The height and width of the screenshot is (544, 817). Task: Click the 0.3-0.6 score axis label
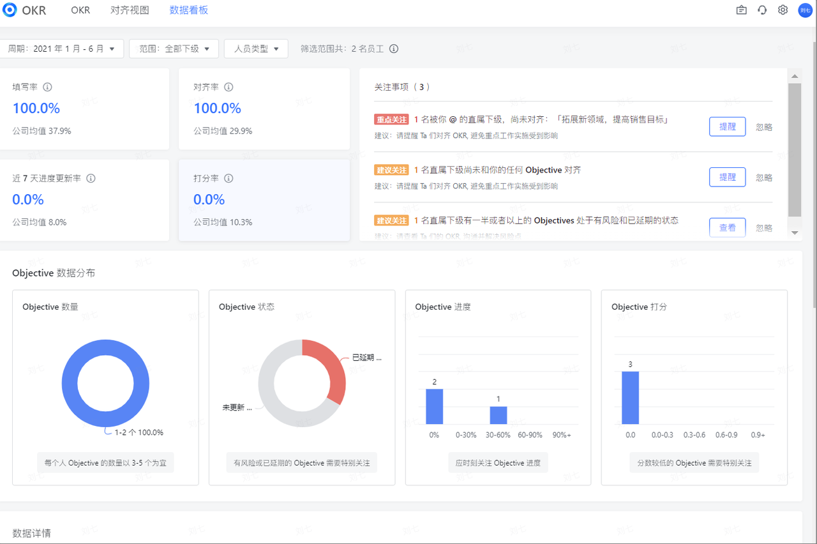[x=694, y=434]
